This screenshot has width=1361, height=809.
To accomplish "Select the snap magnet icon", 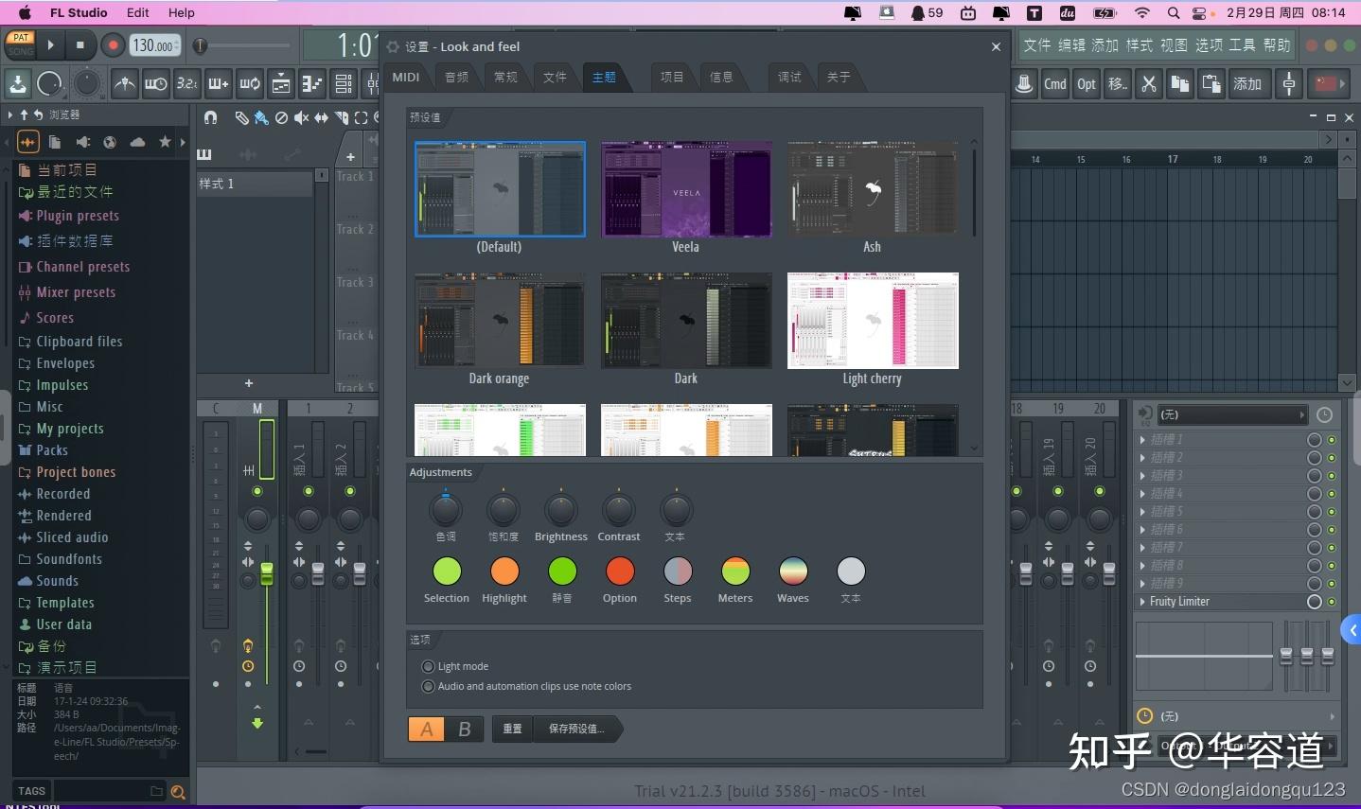I will [x=210, y=117].
